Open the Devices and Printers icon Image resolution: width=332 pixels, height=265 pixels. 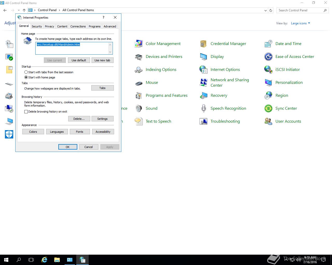click(139, 57)
